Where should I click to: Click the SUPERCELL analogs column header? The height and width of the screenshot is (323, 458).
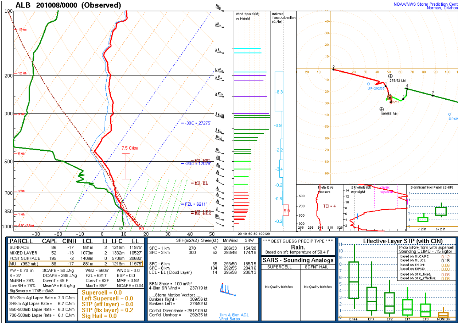280,267
